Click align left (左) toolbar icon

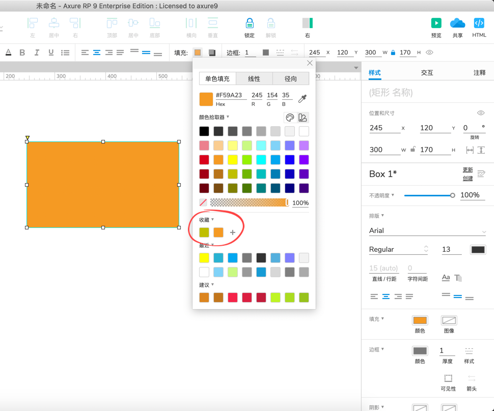tap(33, 23)
